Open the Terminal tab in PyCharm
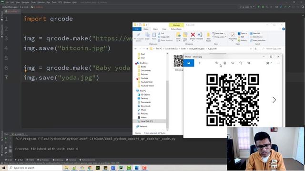 coord(71,160)
